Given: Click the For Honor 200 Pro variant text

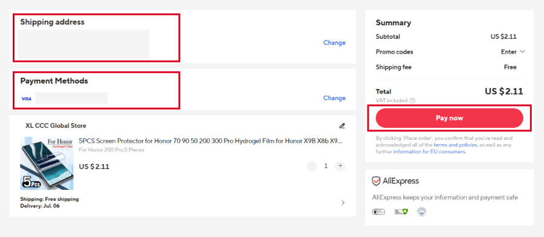Looking at the screenshot, I should click(x=111, y=150).
